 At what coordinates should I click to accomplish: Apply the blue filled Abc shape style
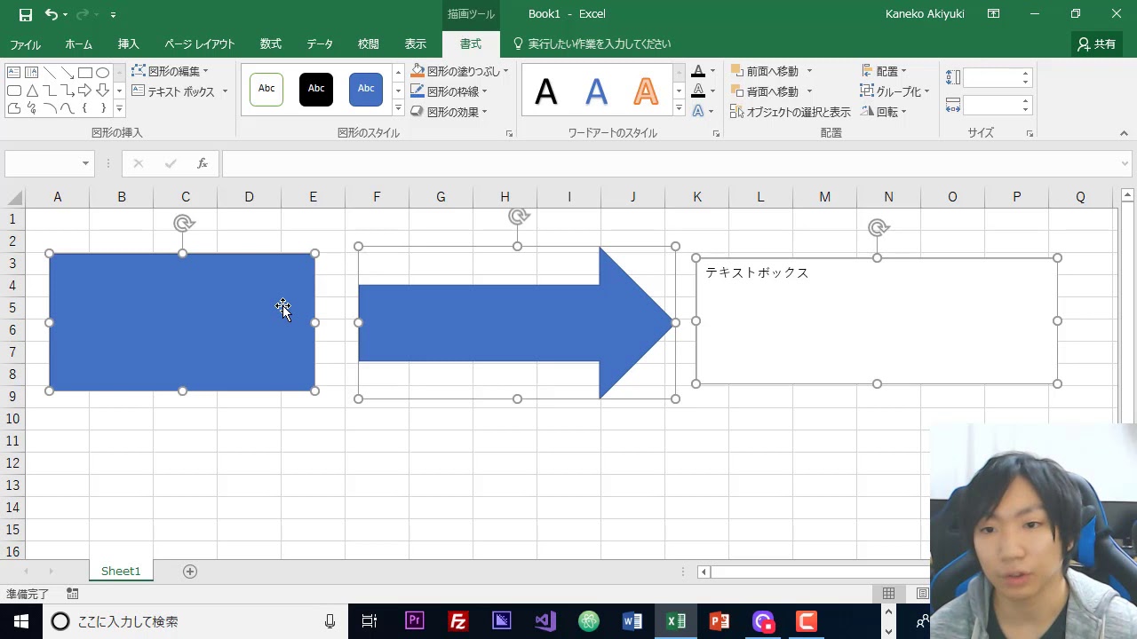[366, 89]
